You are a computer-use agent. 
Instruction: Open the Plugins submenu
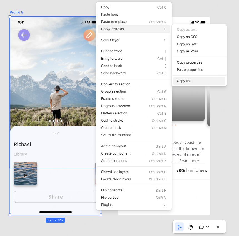coord(134,205)
